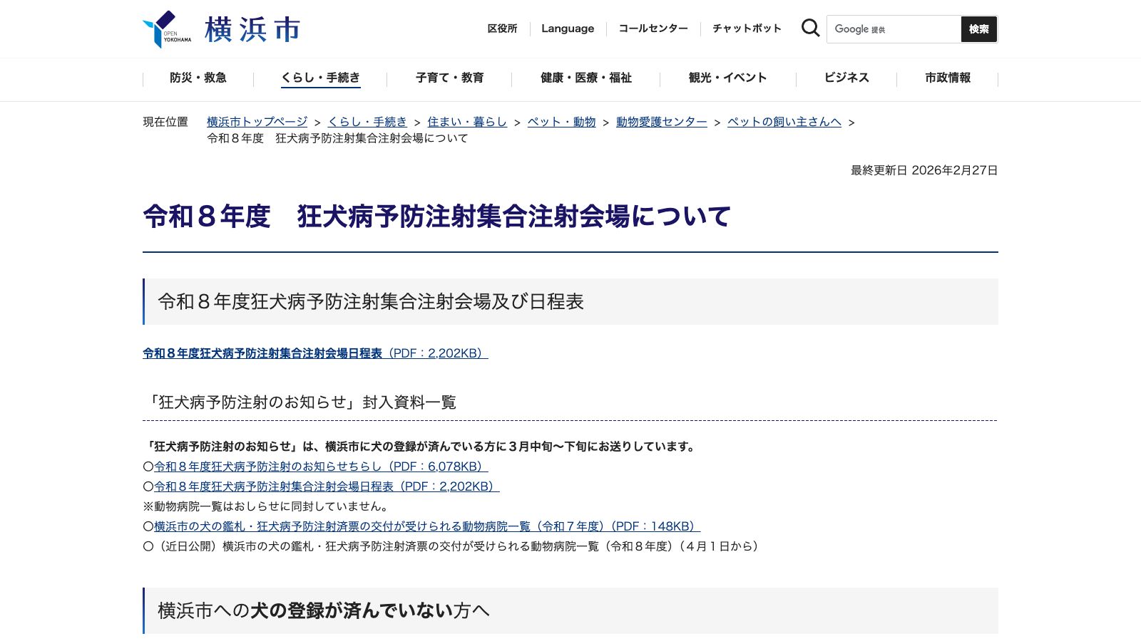The image size is (1141, 641).
Task: Go to 動物愛護センター breadcrumb link
Action: pyautogui.click(x=662, y=122)
